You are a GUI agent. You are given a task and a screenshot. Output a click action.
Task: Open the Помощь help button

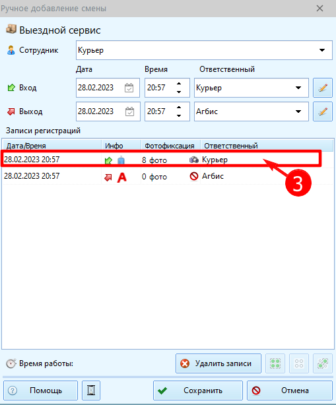tap(40, 390)
